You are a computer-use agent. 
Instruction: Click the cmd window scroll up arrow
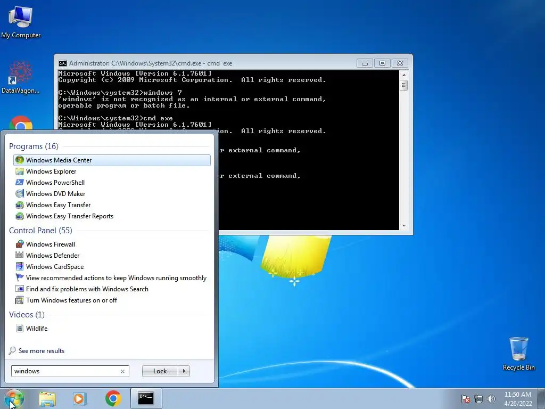pyautogui.click(x=403, y=75)
